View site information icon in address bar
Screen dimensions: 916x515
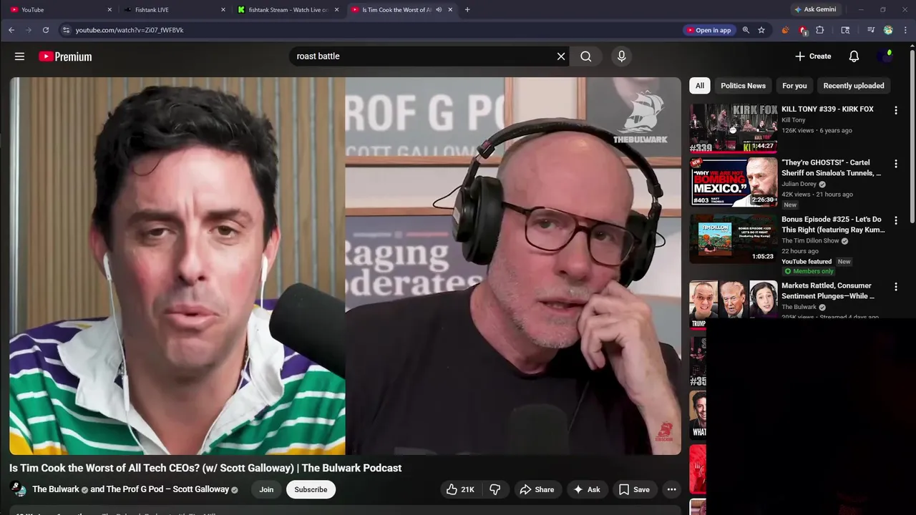pos(66,30)
